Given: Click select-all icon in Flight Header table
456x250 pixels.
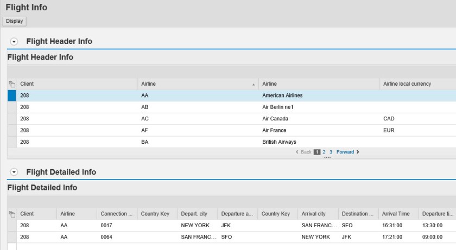Looking at the screenshot, I should pyautogui.click(x=12, y=84).
